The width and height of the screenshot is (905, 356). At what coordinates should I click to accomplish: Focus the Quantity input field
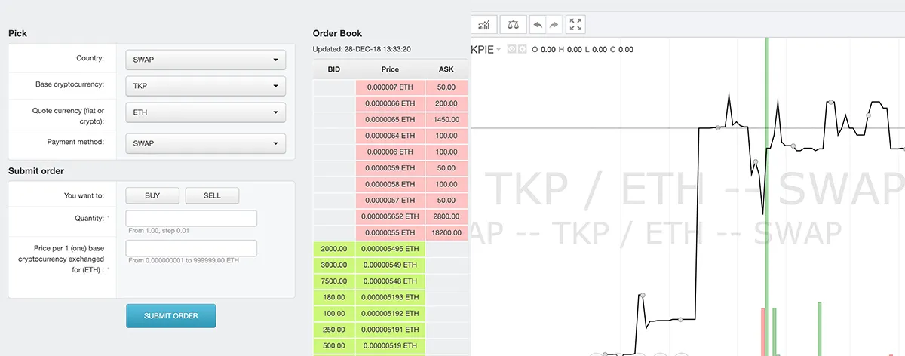click(x=192, y=218)
